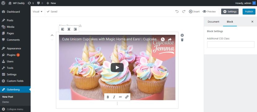This screenshot has width=257, height=112.
Task: Switch to the Block tab
Action: [230, 22]
